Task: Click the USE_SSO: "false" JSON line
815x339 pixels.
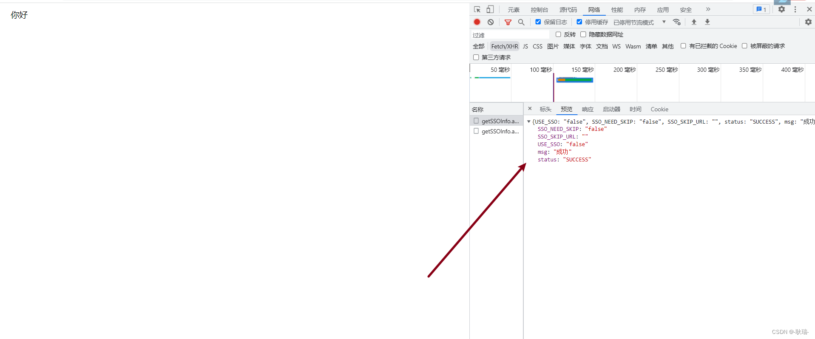Action: pyautogui.click(x=562, y=144)
